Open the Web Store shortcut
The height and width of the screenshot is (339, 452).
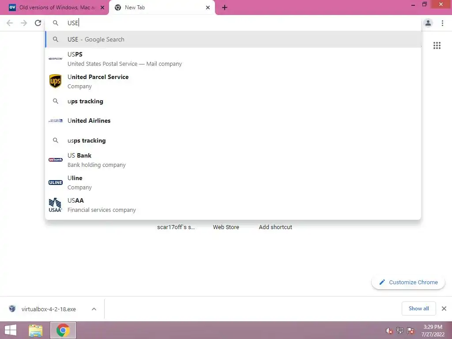point(226,227)
